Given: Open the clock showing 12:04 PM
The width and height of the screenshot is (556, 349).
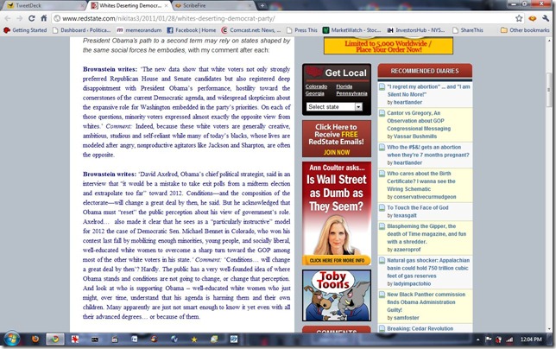Looking at the screenshot, I should coord(531,339).
